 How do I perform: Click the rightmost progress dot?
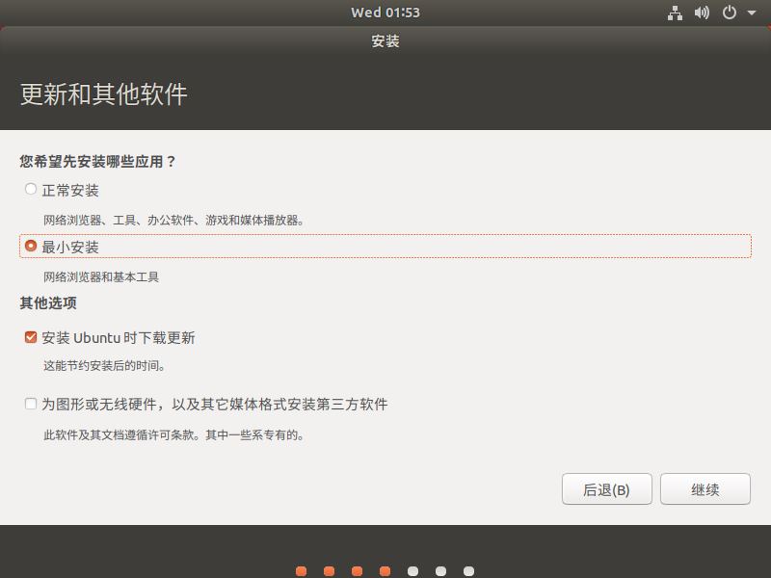click(468, 570)
